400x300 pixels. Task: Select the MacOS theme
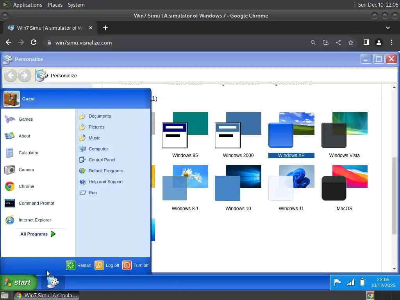[344, 188]
